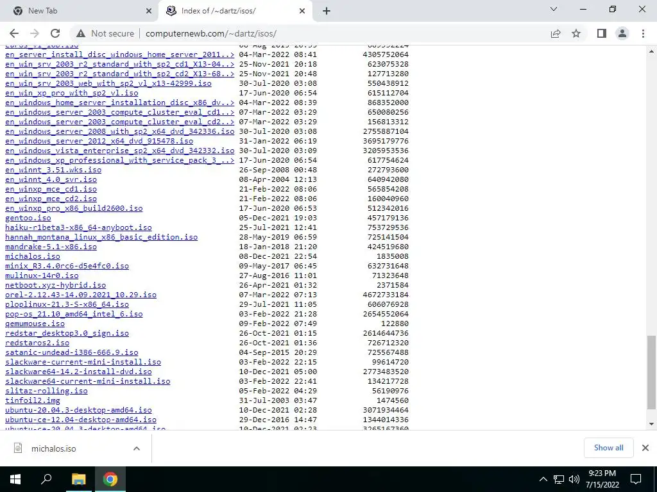
Task: Click the page scrollbar down arrow
Action: [652, 424]
